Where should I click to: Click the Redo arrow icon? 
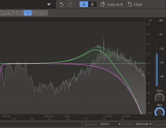[x=70, y=4]
